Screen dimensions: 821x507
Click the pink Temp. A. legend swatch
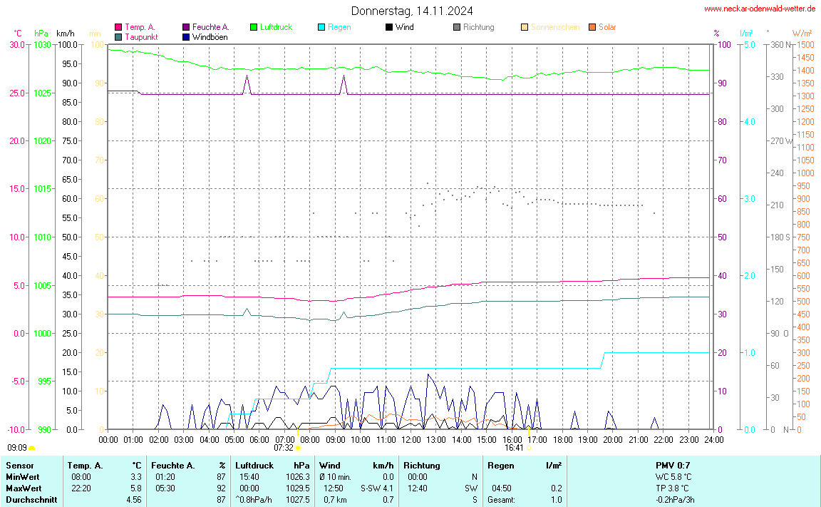[x=118, y=27]
